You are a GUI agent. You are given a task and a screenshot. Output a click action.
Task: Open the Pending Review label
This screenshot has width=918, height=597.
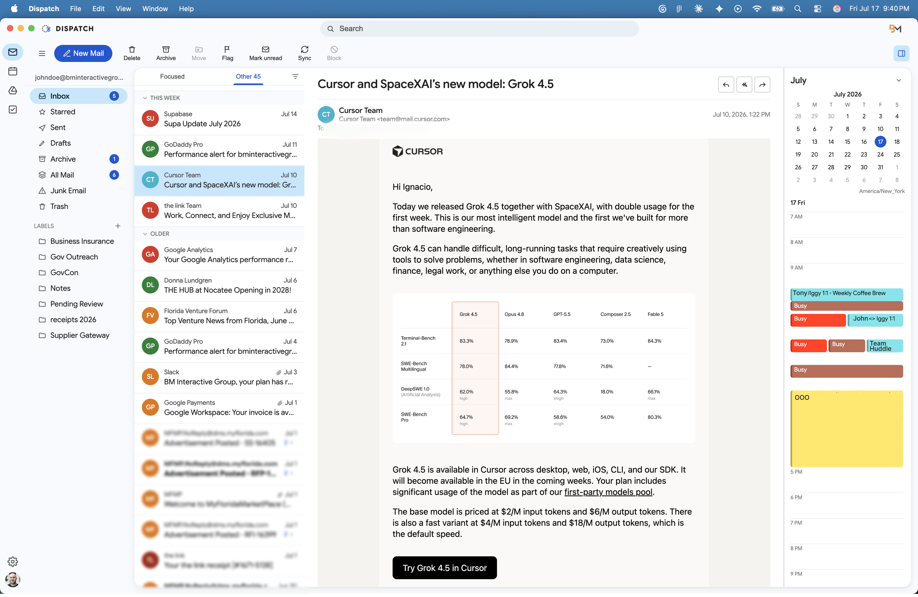[x=79, y=304]
